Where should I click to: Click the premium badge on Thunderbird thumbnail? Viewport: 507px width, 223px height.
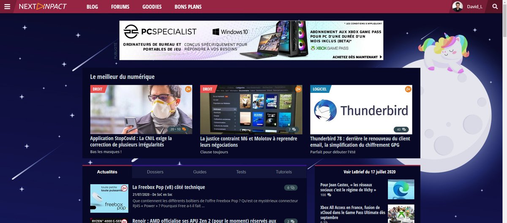[x=408, y=89]
